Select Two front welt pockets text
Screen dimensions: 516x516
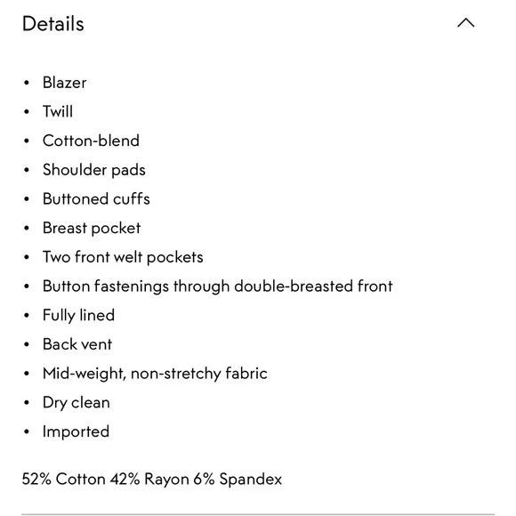(x=123, y=257)
